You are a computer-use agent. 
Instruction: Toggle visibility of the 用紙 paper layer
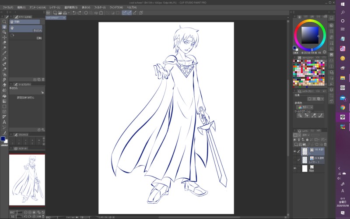click(294, 168)
